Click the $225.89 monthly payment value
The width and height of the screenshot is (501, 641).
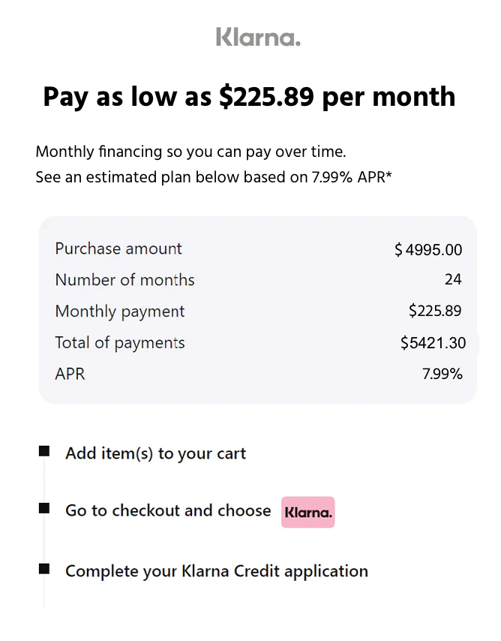click(435, 311)
